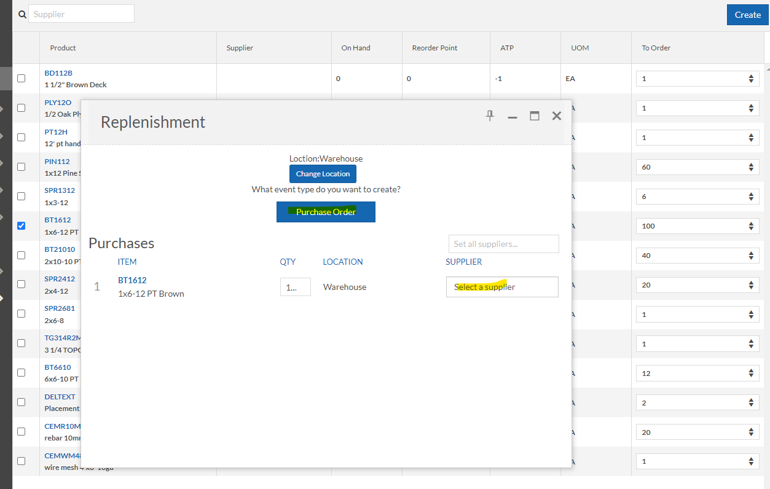Sort by the Reorder Point column header

[434, 48]
